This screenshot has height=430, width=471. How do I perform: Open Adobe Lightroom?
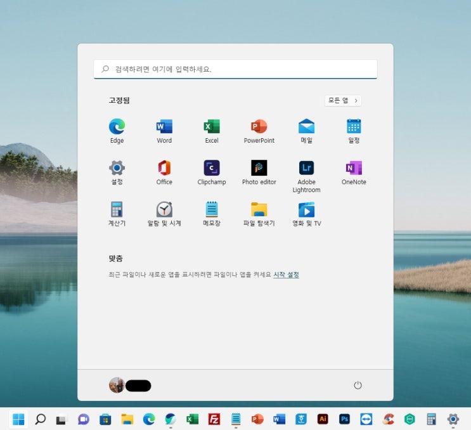(x=306, y=176)
